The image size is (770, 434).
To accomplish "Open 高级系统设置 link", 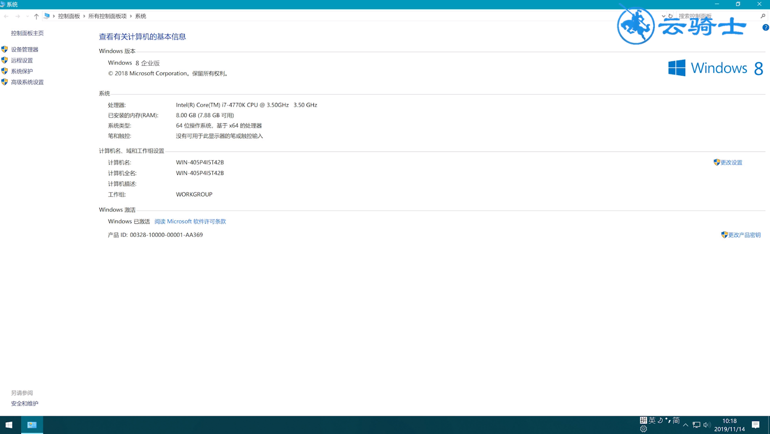I will click(27, 82).
